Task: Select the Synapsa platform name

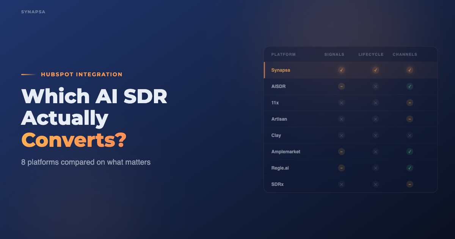Action: (281, 70)
